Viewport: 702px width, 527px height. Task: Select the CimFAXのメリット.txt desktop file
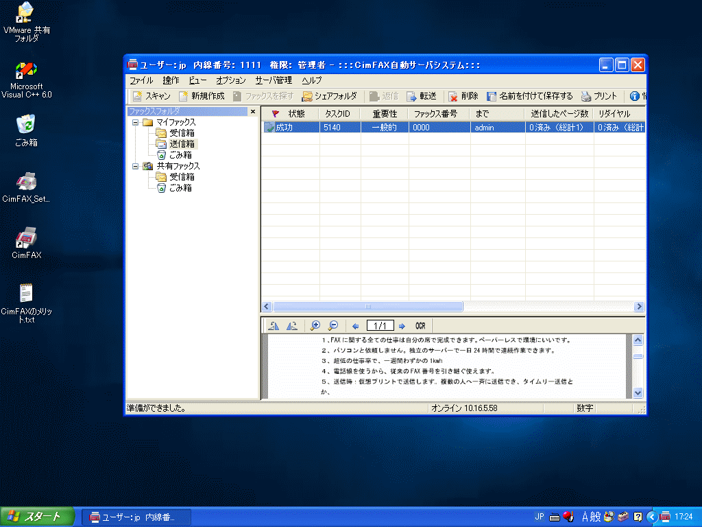coord(27,303)
